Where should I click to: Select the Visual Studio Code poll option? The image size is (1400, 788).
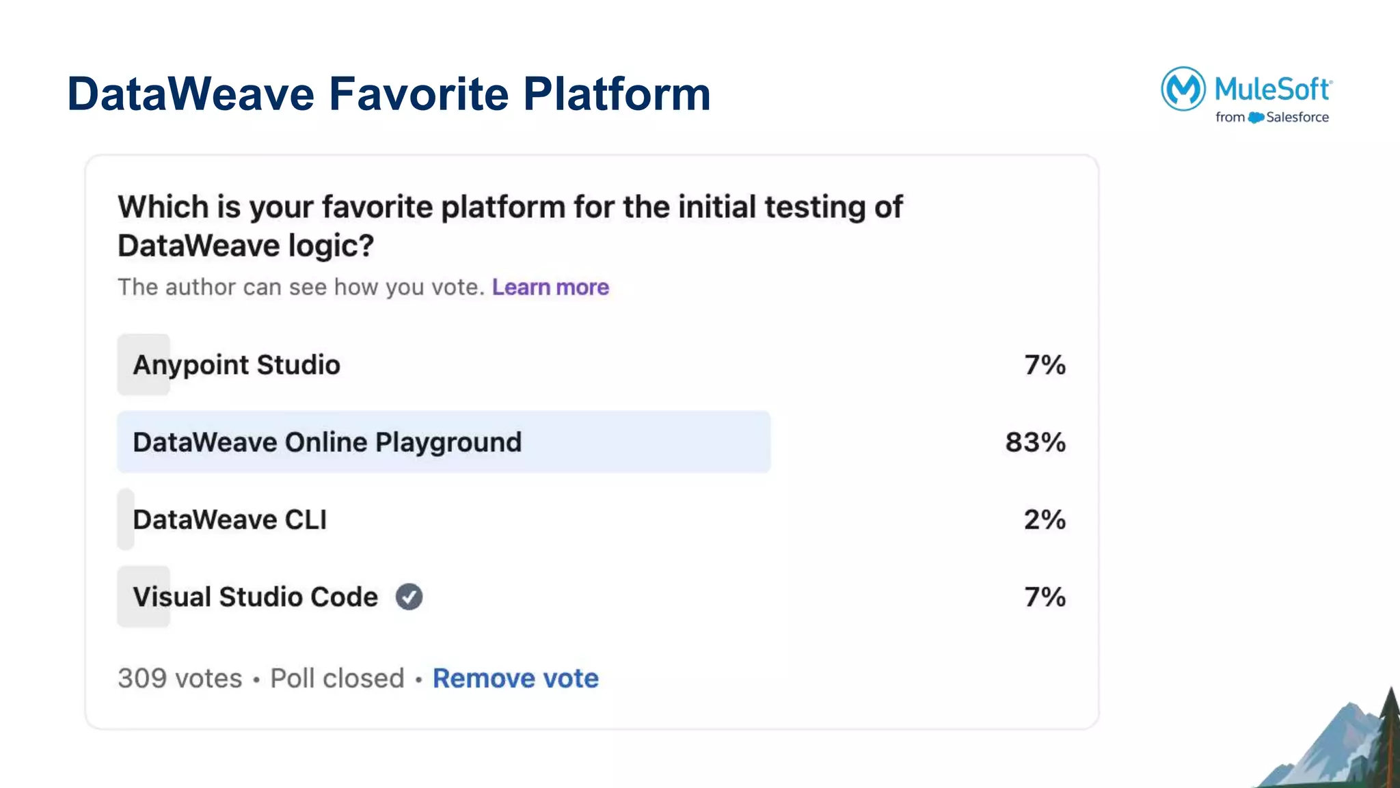[x=255, y=597]
